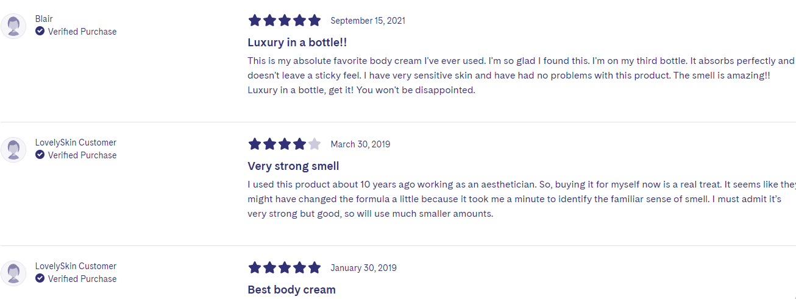The image size is (796, 299).
Task: Click the verified checkmark badge under Blair
Action: pos(40,31)
